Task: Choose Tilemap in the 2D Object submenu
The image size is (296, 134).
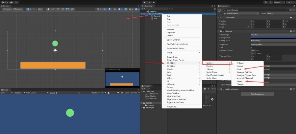Action: tap(216, 69)
